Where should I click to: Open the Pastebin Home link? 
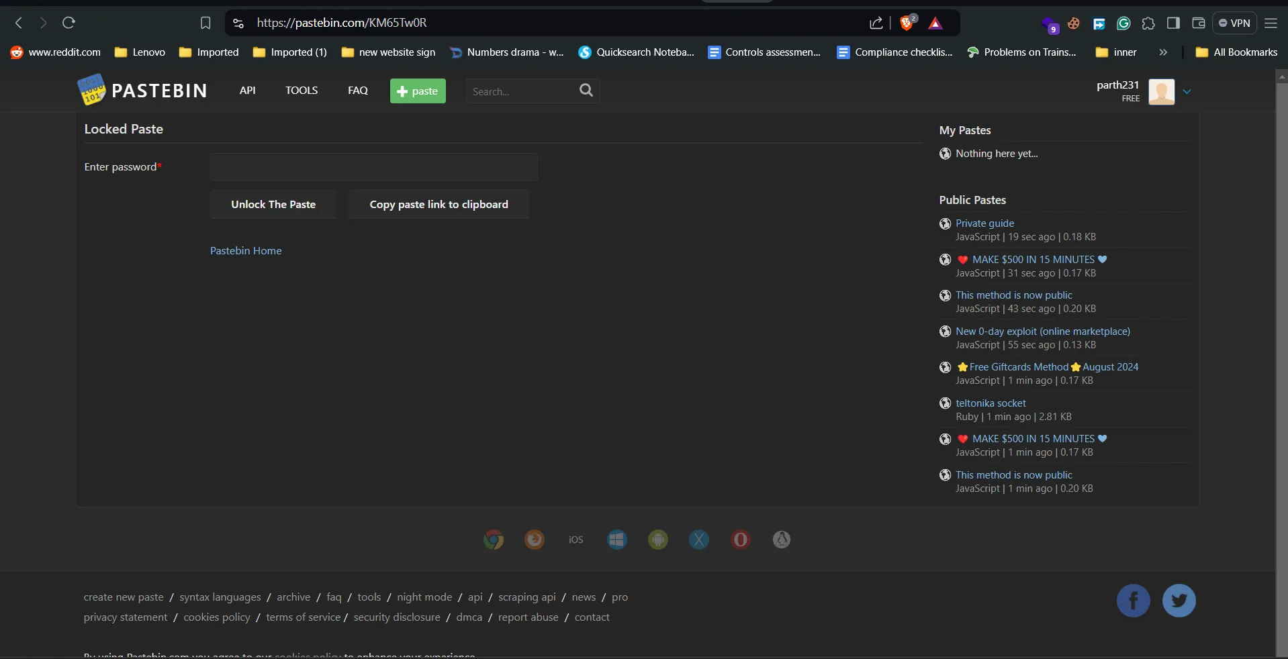pyautogui.click(x=246, y=251)
